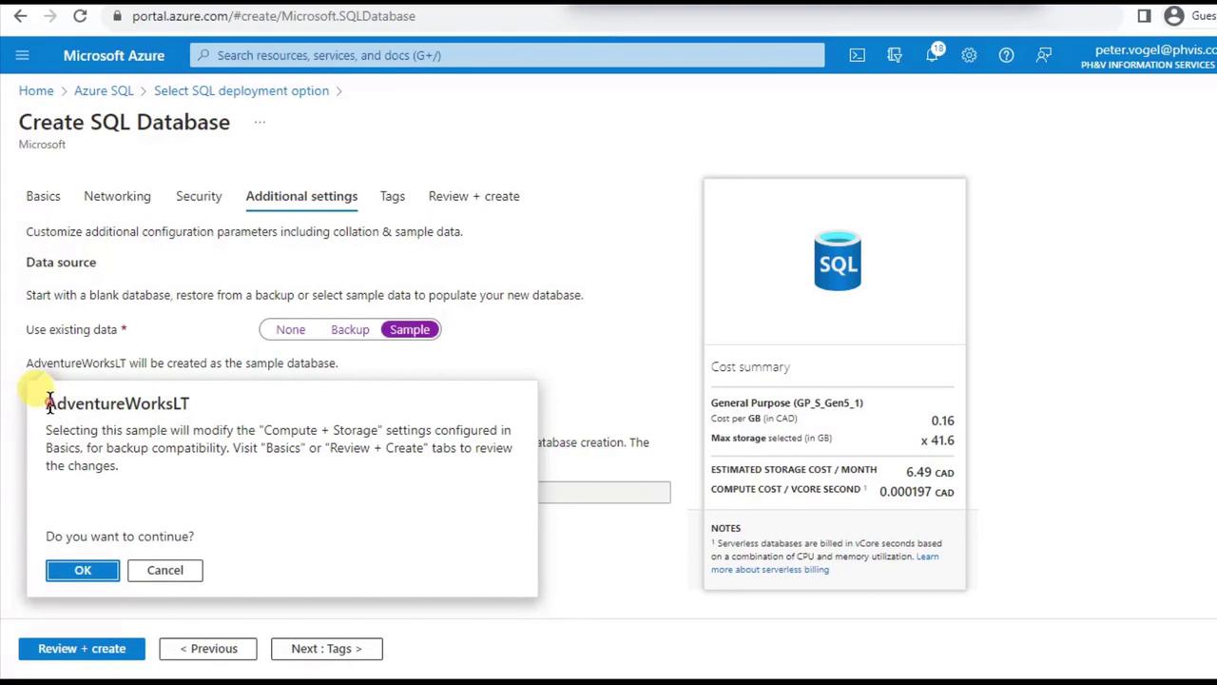Switch to the Basics tab
This screenshot has height=685, width=1217.
click(43, 196)
